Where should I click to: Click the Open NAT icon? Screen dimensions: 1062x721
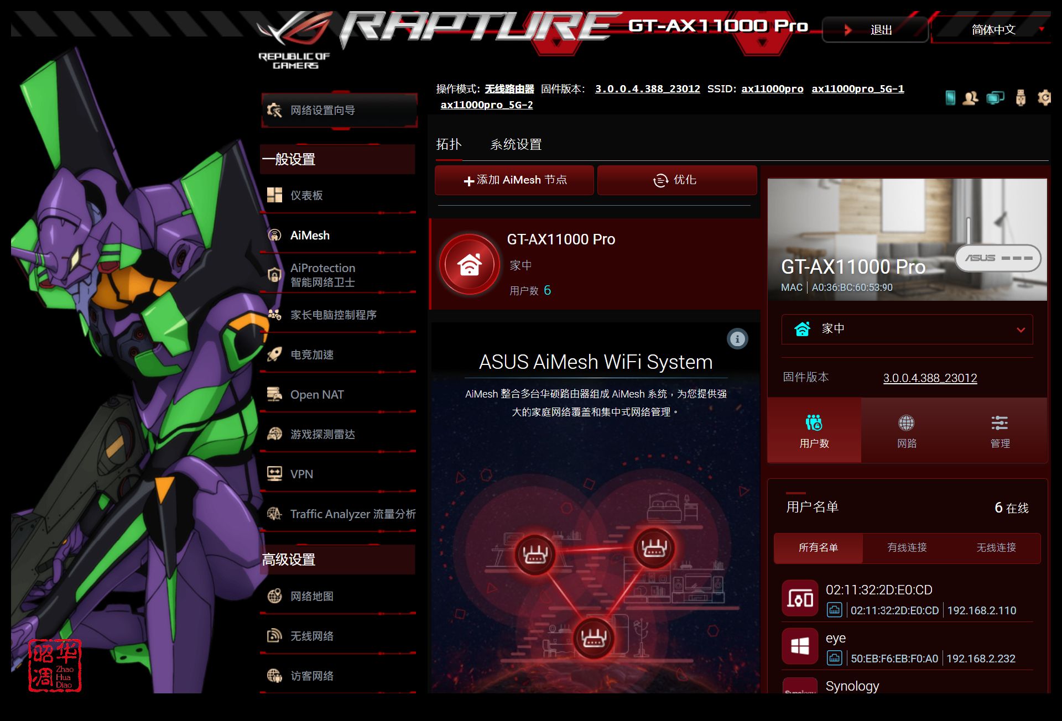click(x=274, y=394)
